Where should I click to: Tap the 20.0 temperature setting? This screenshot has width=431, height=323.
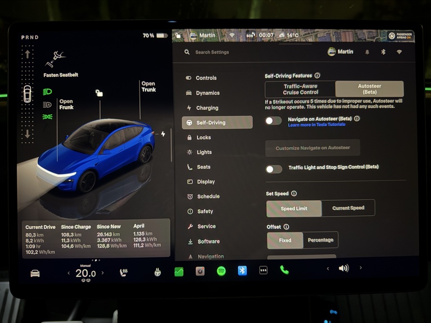86,273
